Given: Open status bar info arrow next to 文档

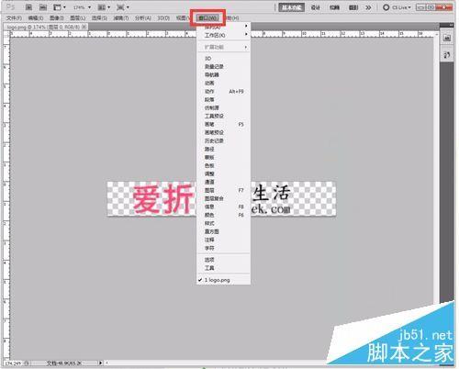Looking at the screenshot, I should (x=100, y=363).
